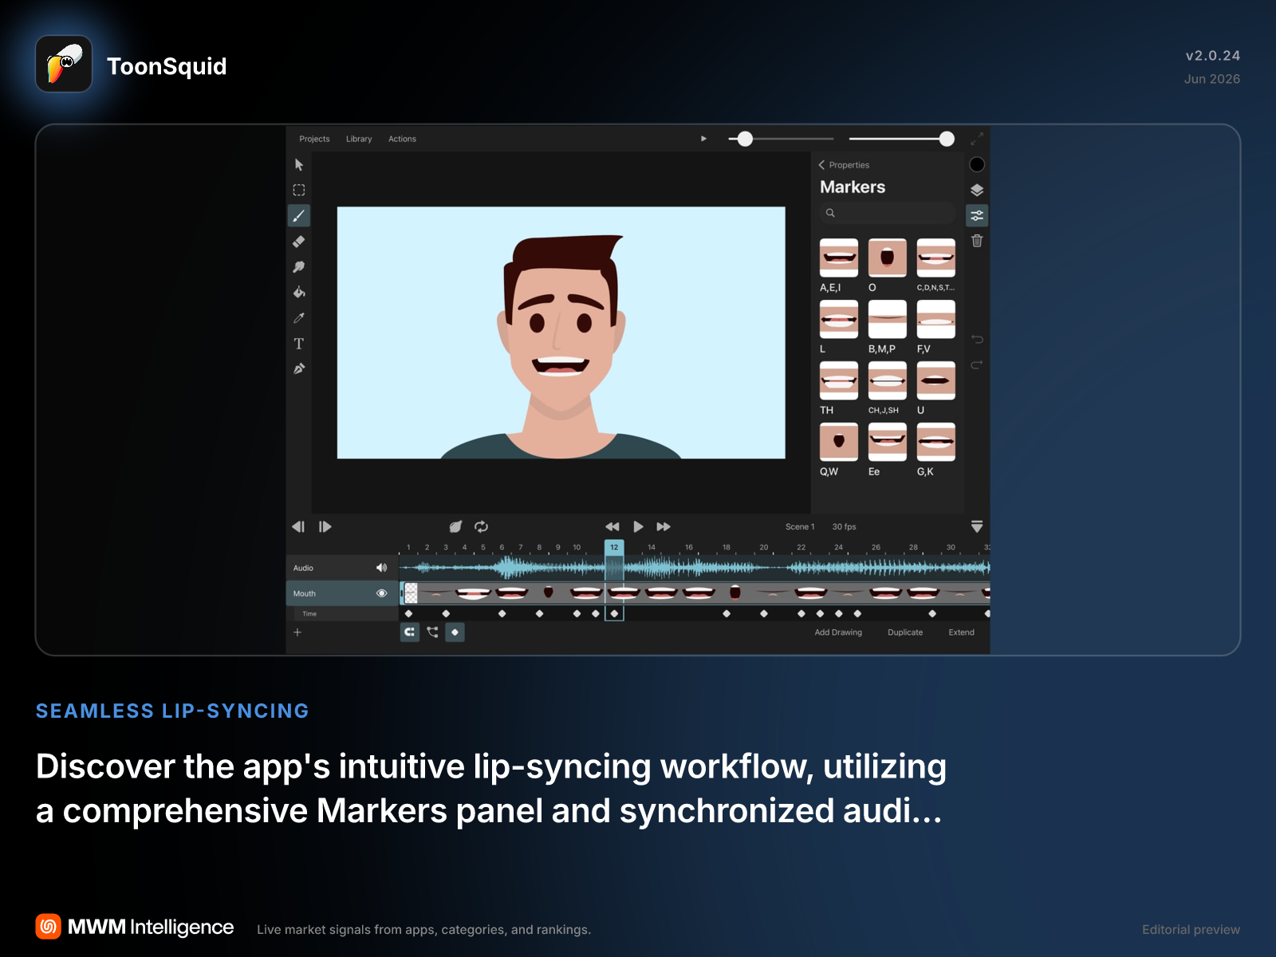Select the B,M,P mouth marker thumbnail

tap(888, 319)
